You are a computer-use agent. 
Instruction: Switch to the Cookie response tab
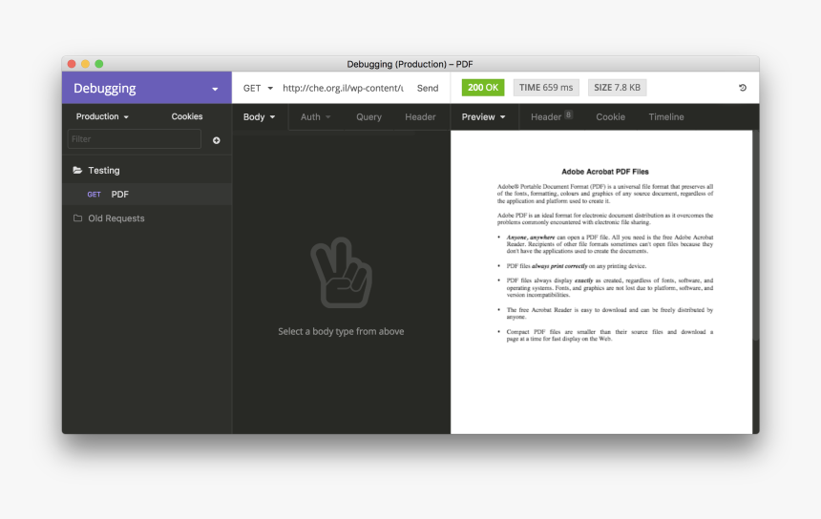(611, 117)
